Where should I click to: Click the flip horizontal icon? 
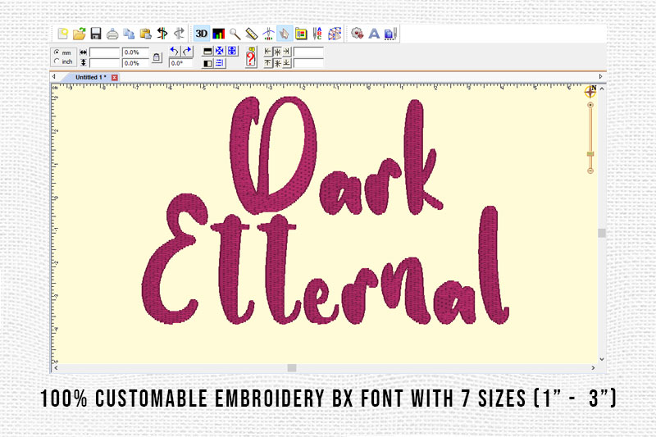(x=207, y=64)
